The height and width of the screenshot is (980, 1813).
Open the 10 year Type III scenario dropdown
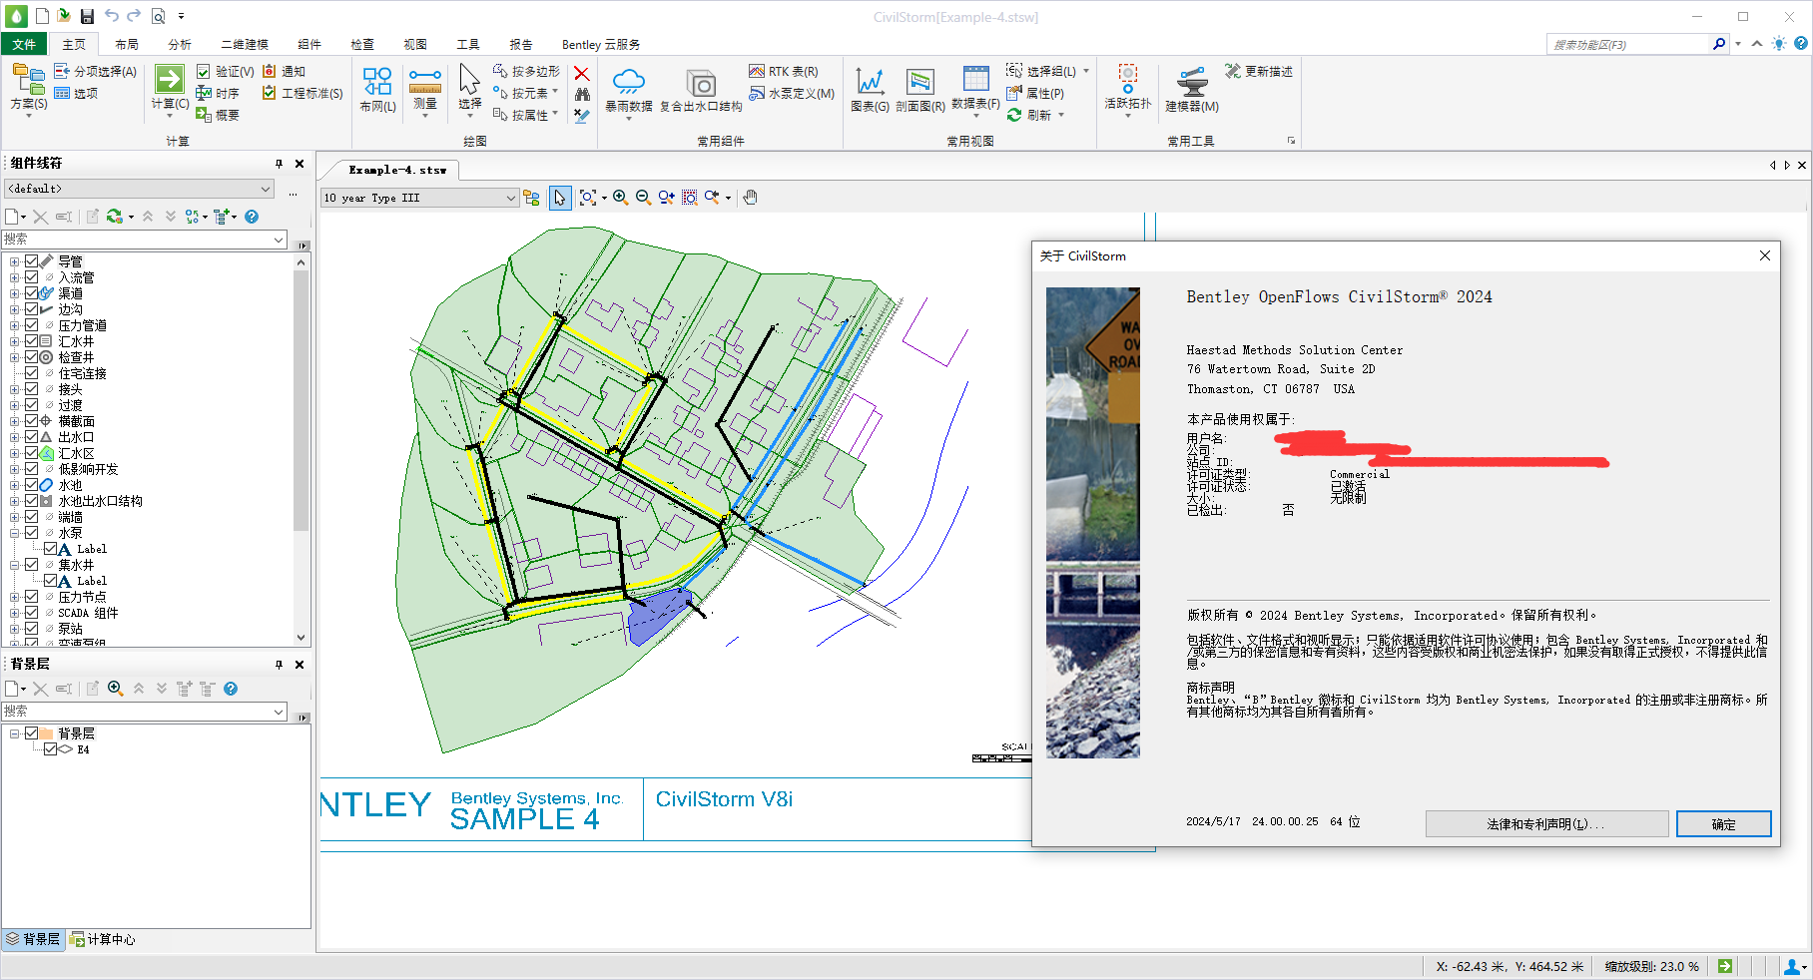point(419,198)
